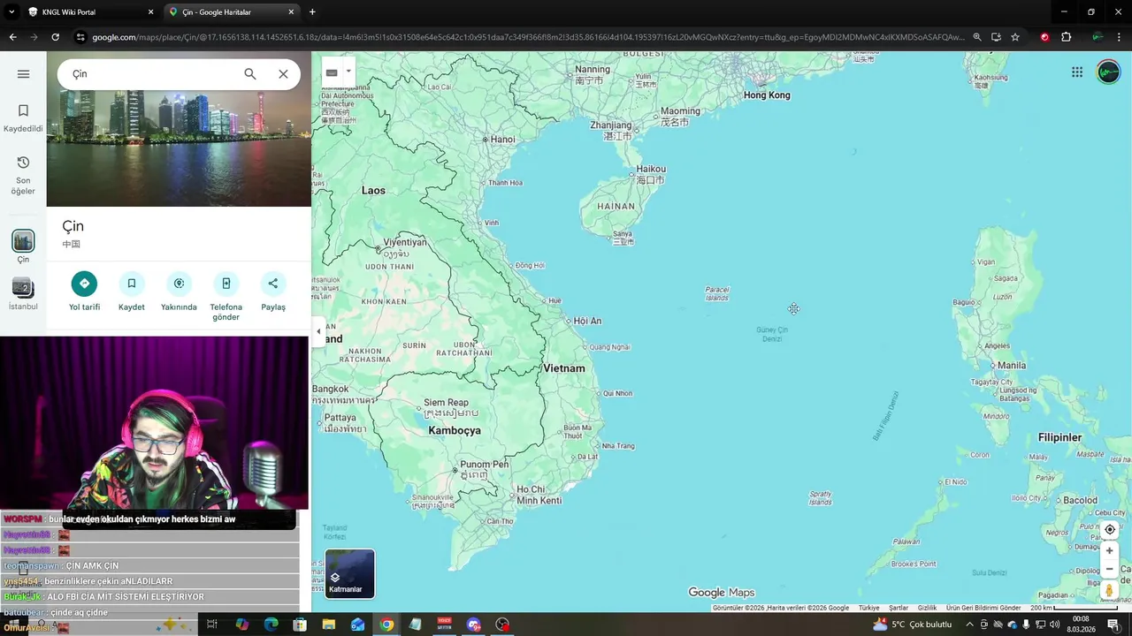Open the File Explorer taskbar icon
1132x636 pixels.
point(328,625)
